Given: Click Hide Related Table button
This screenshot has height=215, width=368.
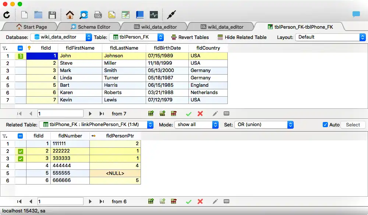Looking at the screenshot, I should [x=242, y=37].
